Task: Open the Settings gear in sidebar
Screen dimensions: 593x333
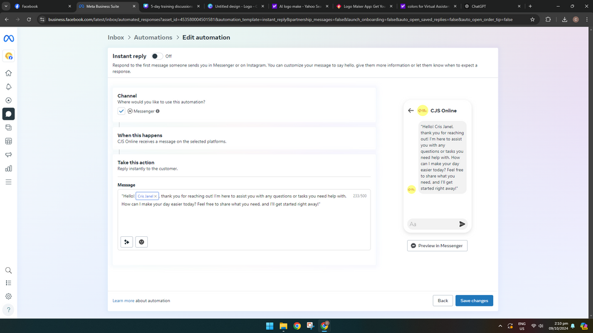Action: point(8,296)
